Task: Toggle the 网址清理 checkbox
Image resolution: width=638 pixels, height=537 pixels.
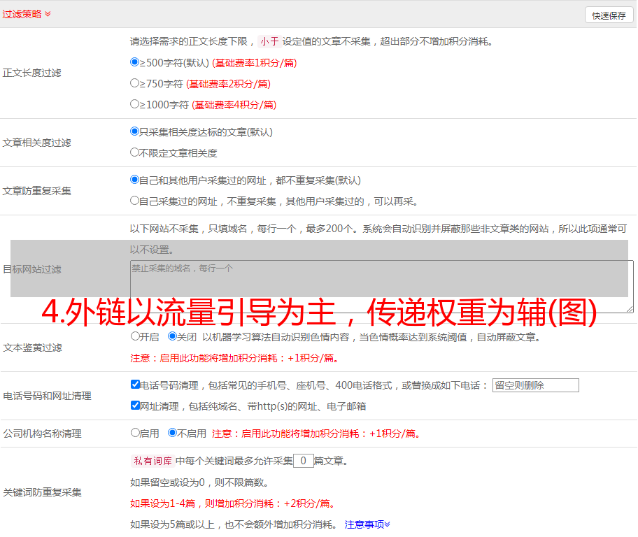Action: click(x=135, y=405)
